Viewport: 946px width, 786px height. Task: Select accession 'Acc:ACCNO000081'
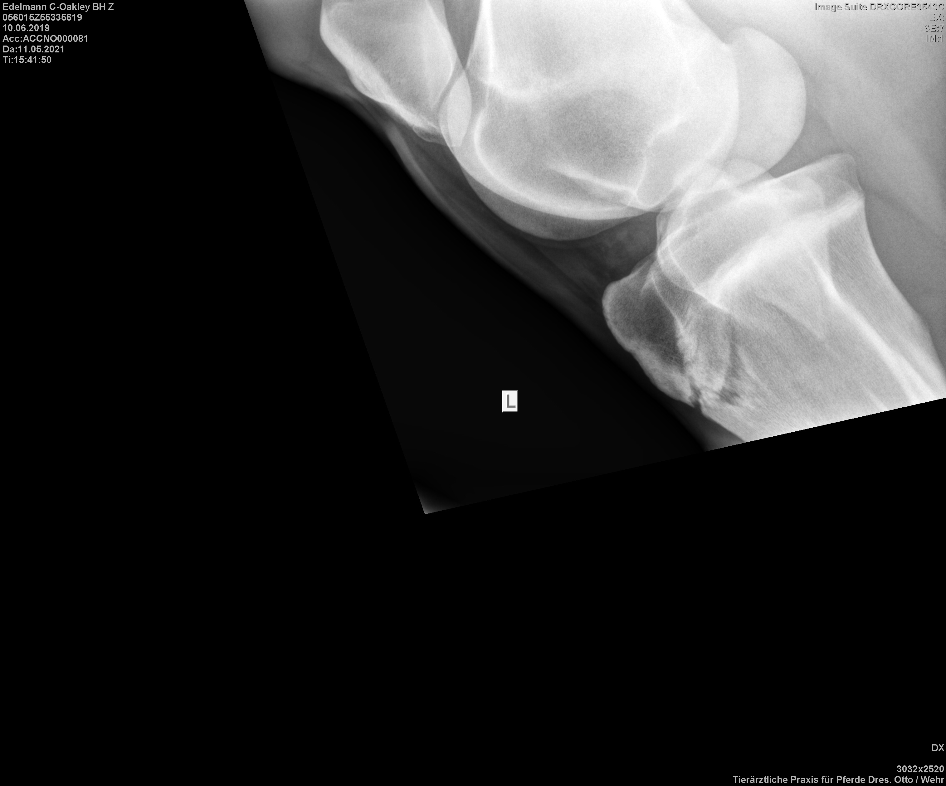click(46, 39)
